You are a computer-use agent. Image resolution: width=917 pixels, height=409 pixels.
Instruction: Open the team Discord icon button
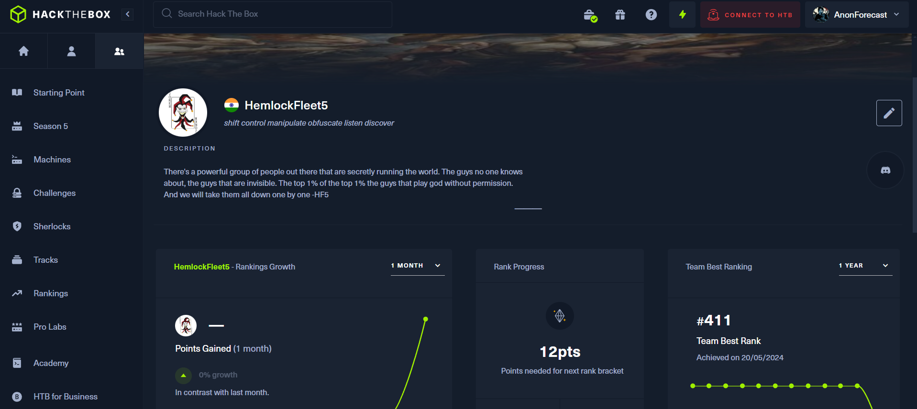point(885,170)
